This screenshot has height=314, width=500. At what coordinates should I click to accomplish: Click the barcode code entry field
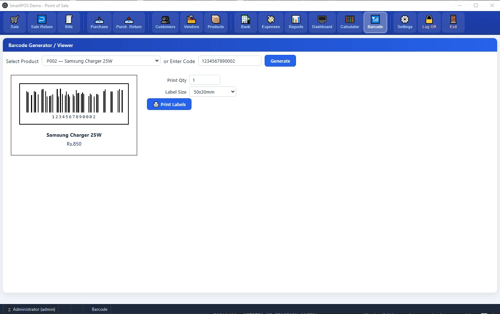tap(230, 61)
